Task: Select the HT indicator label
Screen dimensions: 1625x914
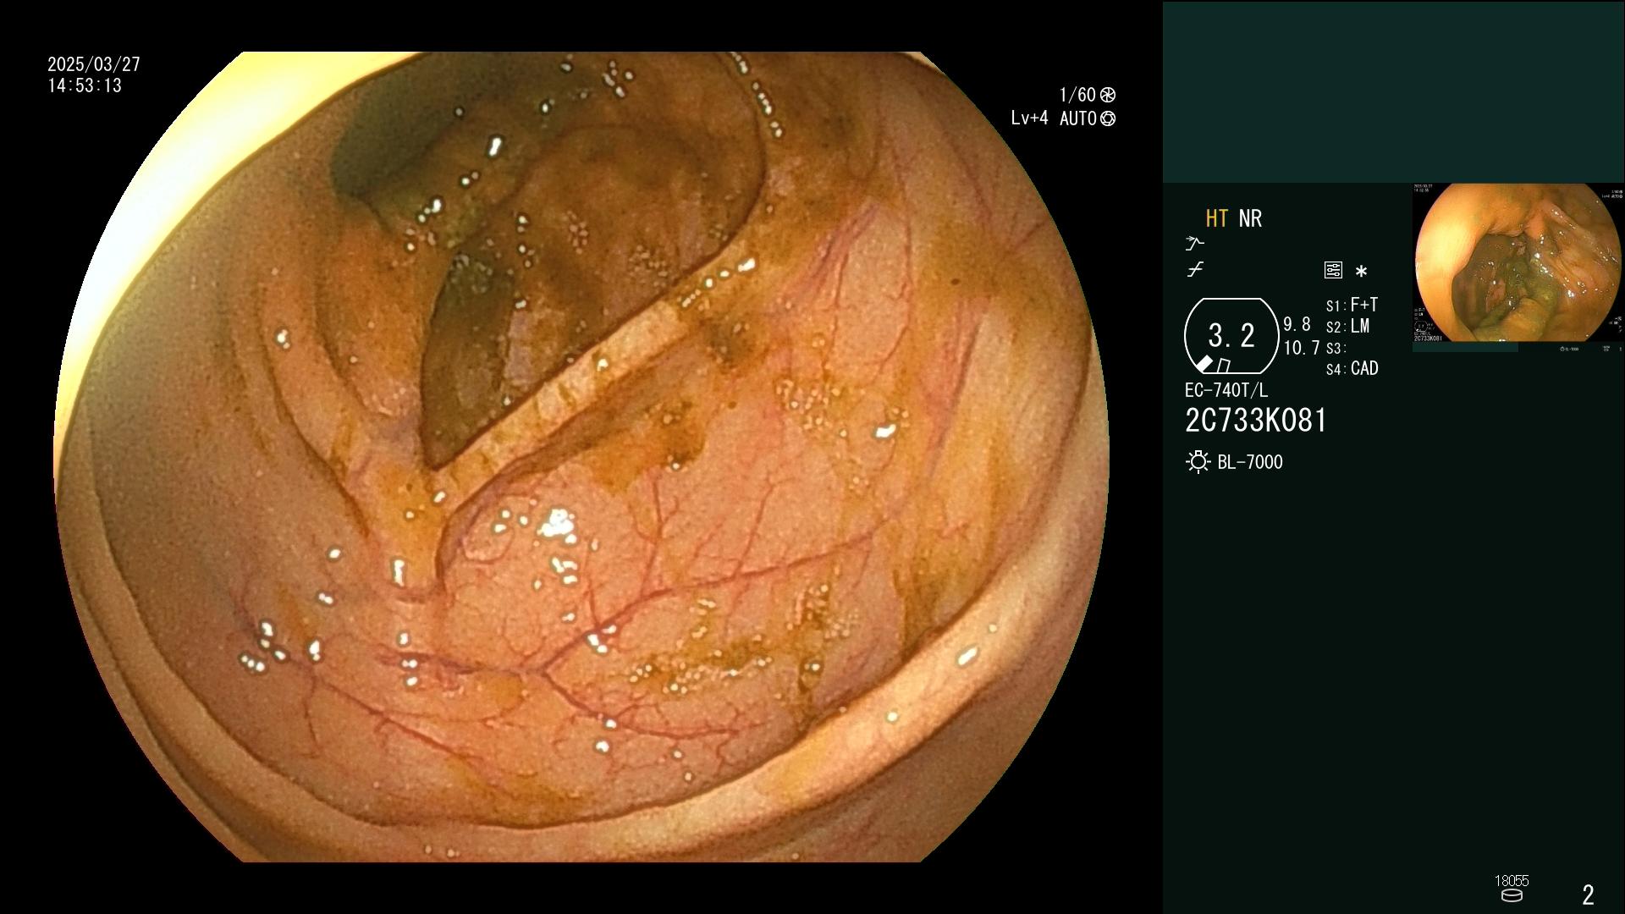Action: pos(1217,218)
